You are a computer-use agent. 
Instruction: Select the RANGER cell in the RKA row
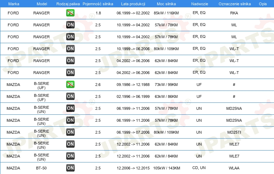point(41,13)
